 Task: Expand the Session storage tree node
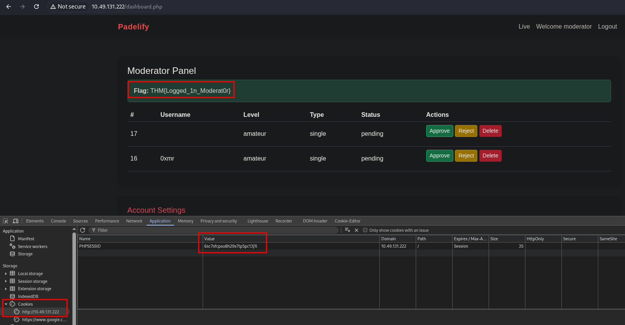click(x=6, y=281)
